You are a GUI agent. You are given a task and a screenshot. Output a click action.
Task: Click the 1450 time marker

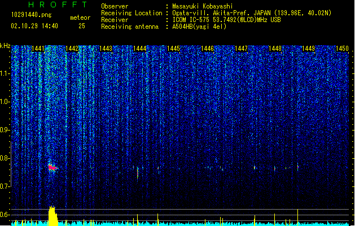[343, 49]
